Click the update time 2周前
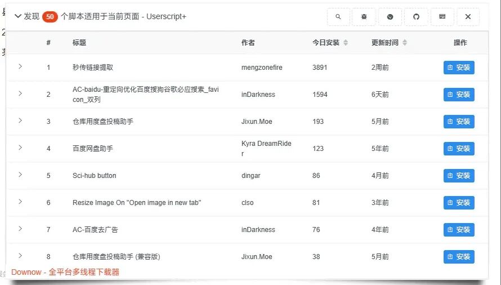Image resolution: width=501 pixels, height=285 pixels. coord(380,68)
